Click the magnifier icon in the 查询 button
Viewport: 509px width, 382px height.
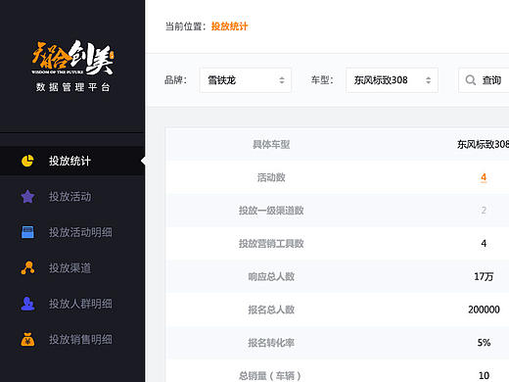click(471, 80)
